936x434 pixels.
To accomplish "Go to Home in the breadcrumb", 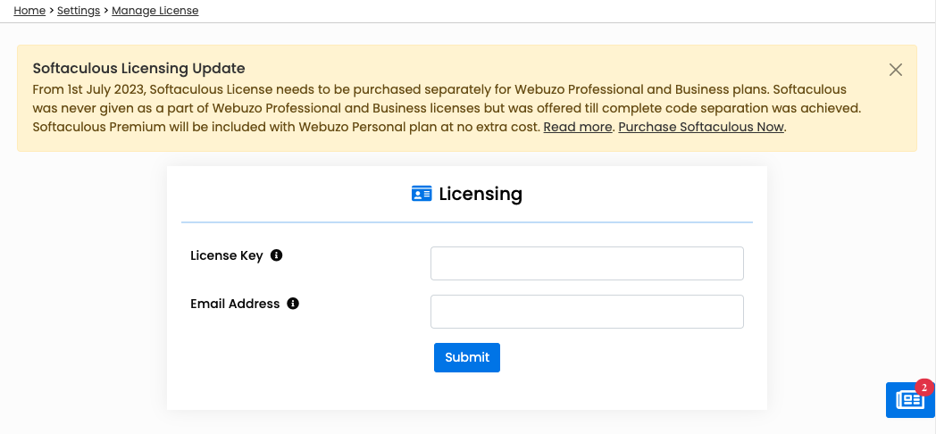I will (x=29, y=11).
